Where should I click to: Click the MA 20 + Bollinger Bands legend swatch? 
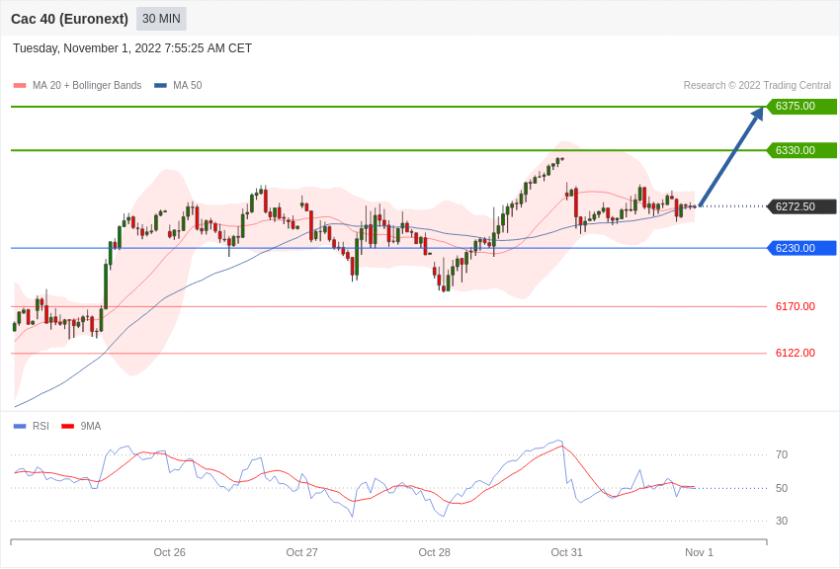[20, 86]
